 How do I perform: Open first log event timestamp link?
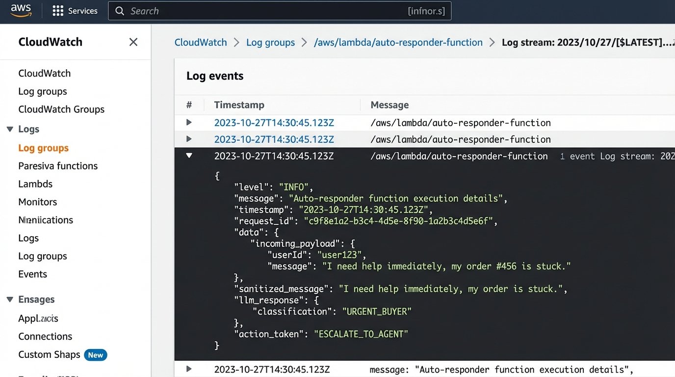click(274, 123)
